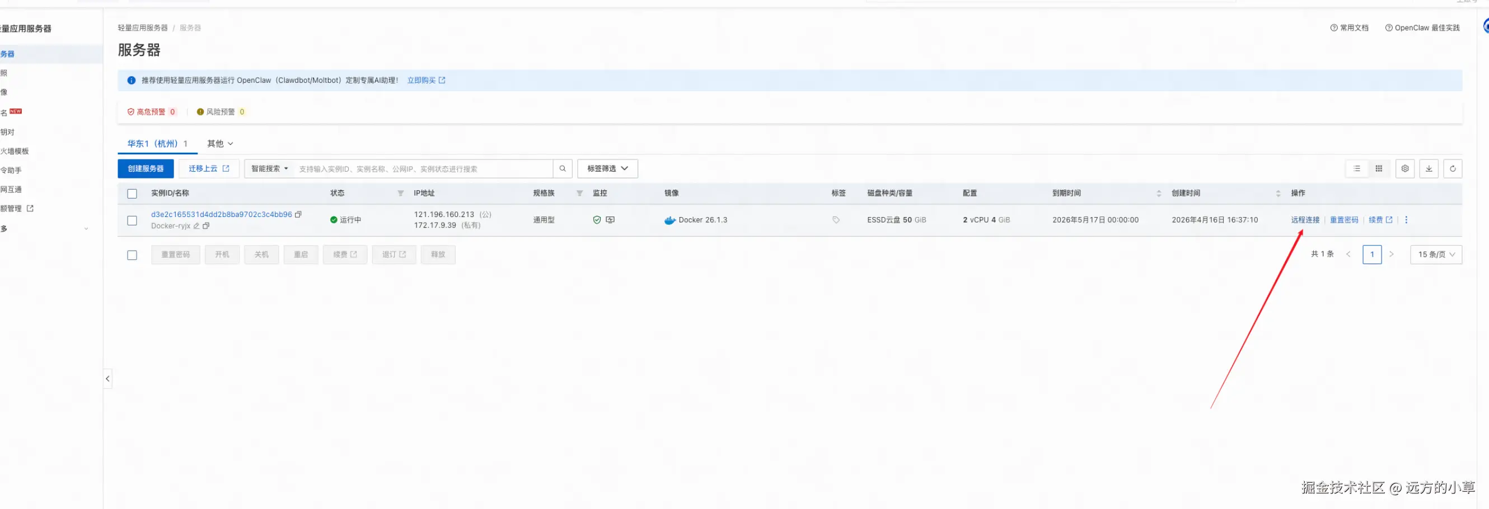
Task: Click the private IP 172.17.9.39
Action: [x=435, y=225]
